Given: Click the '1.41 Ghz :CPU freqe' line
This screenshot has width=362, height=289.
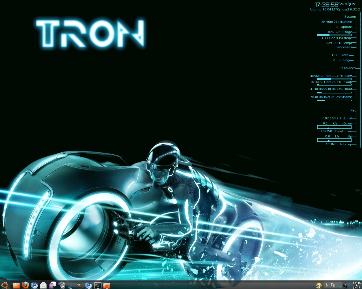Looking at the screenshot, I should point(337,38).
